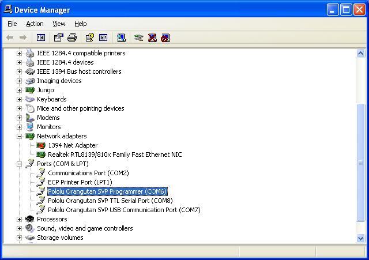Screen dimensions: 369x260
Task: Expand the Processors category
Action: click(19, 219)
